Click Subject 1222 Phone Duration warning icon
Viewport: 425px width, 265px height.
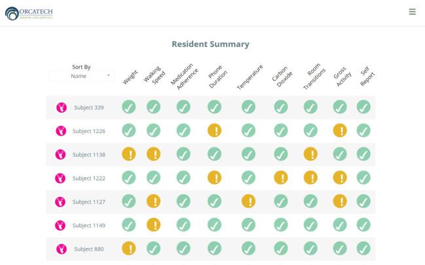pos(214,178)
